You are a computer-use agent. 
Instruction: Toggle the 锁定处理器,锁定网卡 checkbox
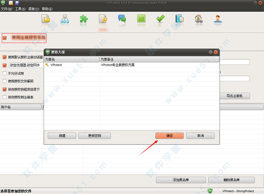pos(5,65)
